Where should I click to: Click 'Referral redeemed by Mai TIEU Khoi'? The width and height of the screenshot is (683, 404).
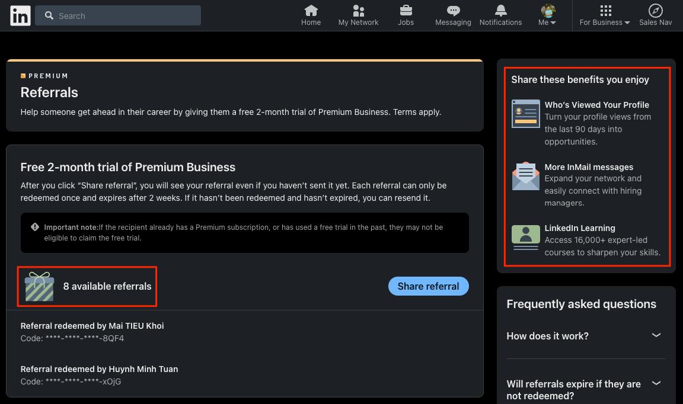coord(92,326)
